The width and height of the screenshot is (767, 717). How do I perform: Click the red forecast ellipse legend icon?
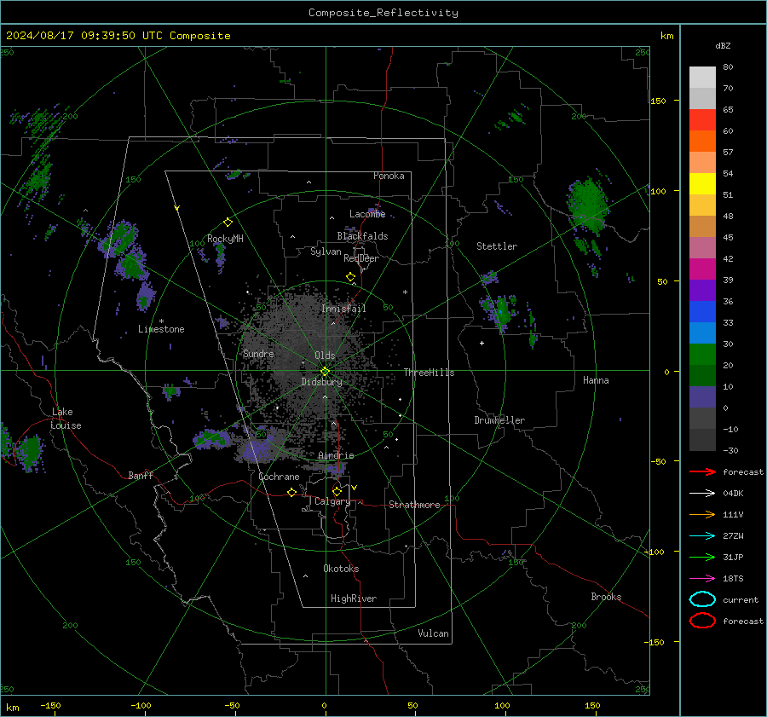click(x=702, y=621)
